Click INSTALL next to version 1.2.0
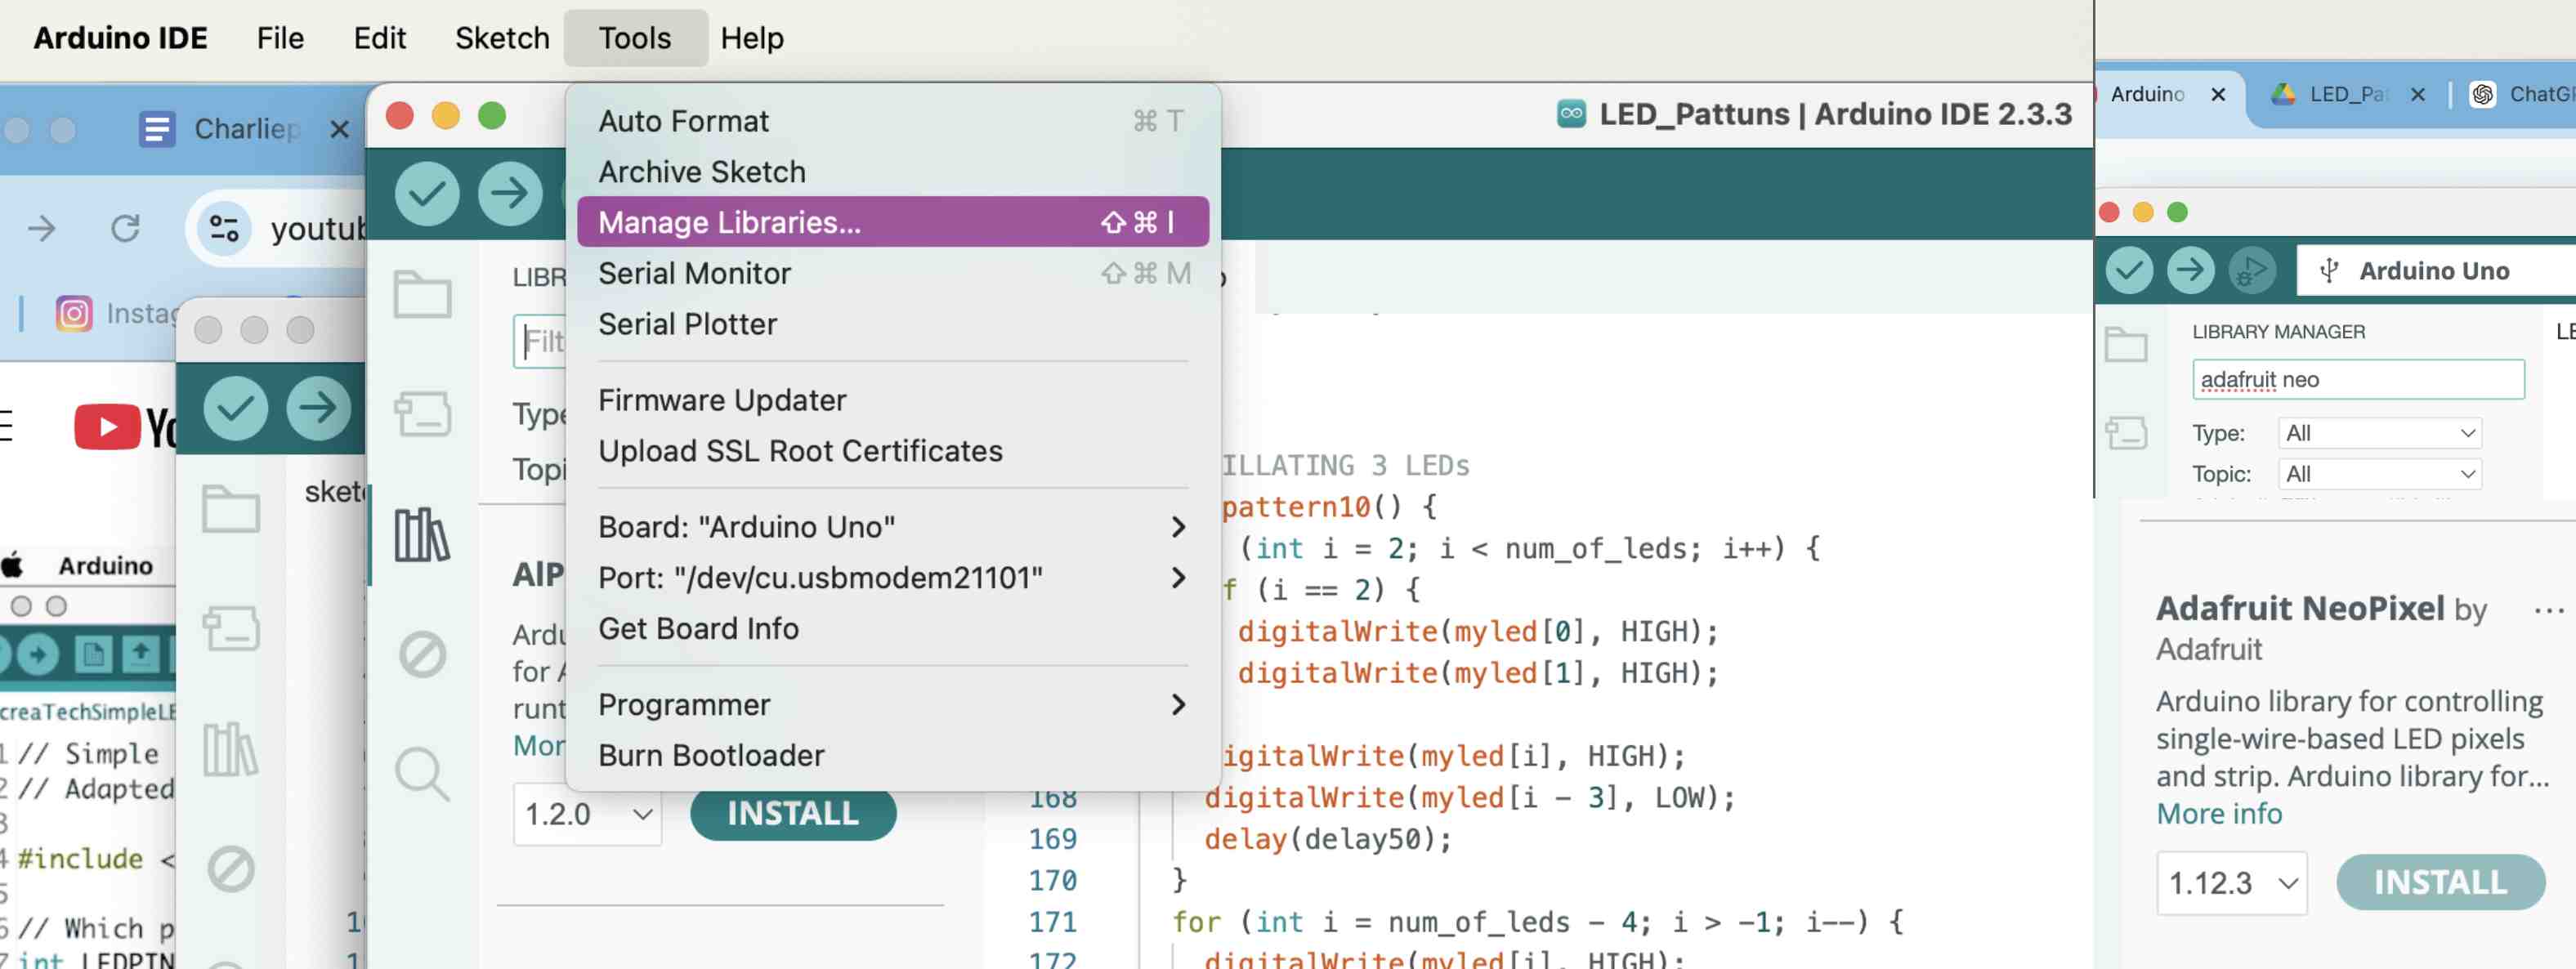The height and width of the screenshot is (969, 2576). tap(792, 813)
